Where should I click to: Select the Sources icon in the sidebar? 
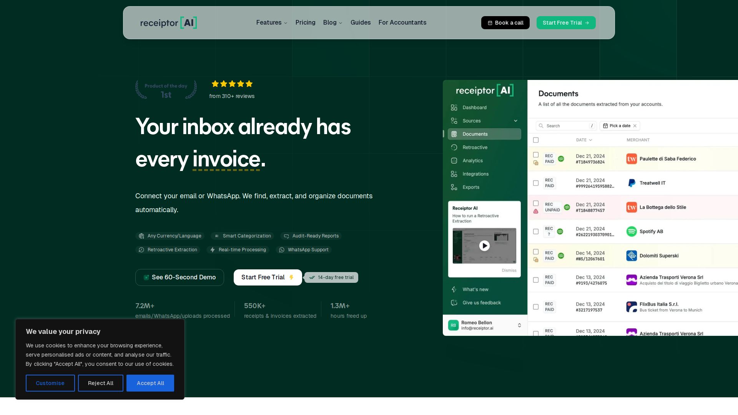[x=454, y=121]
